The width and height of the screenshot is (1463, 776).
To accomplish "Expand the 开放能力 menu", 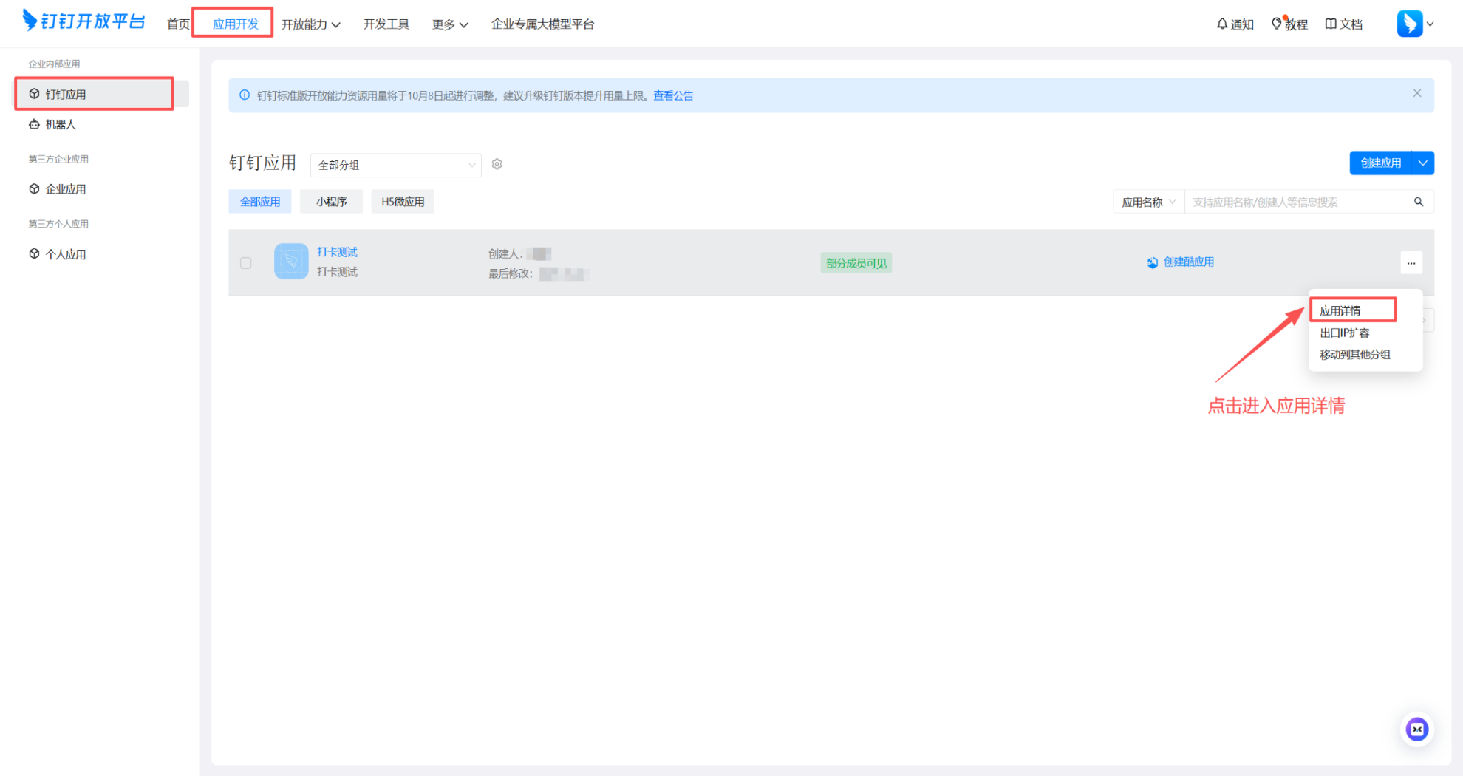I will click(x=310, y=24).
